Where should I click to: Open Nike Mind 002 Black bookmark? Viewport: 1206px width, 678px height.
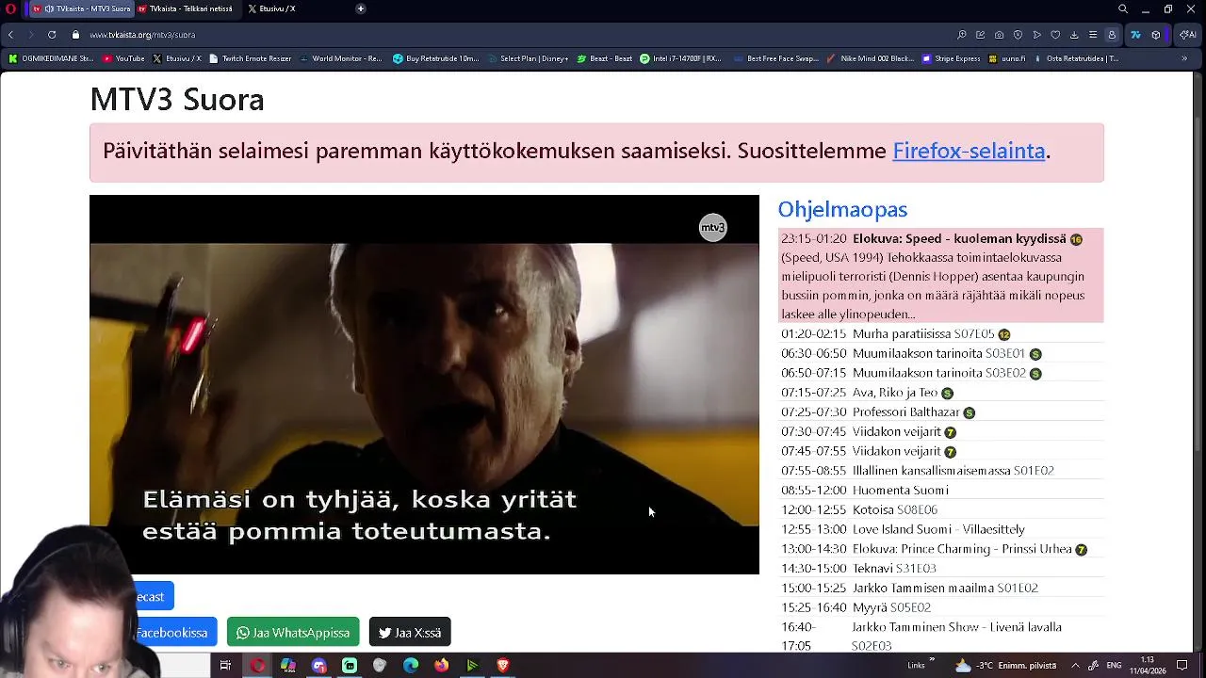tap(870, 58)
